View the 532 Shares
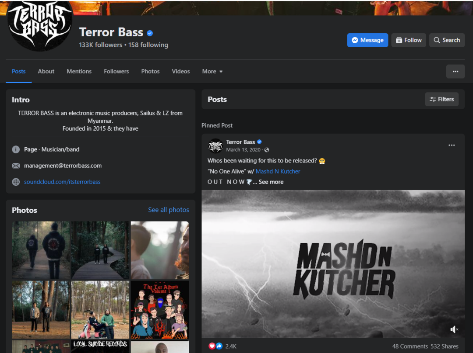The width and height of the screenshot is (473, 353). [445, 346]
